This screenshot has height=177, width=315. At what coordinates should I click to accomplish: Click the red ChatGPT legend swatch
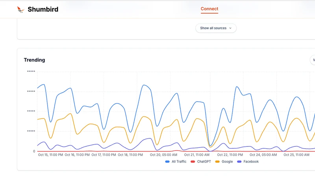click(193, 162)
